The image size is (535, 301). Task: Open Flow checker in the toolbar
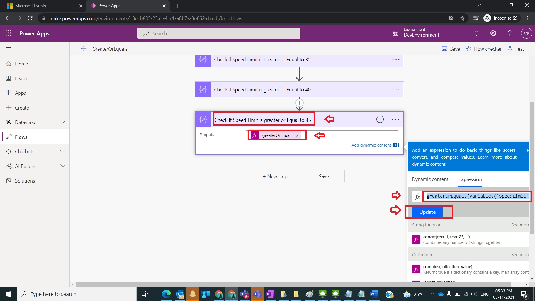click(484, 49)
